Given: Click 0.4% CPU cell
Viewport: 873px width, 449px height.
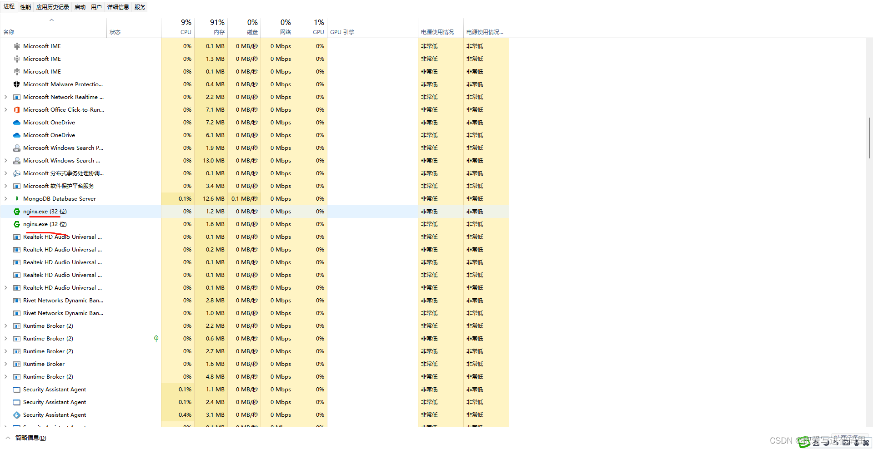Looking at the screenshot, I should tap(178, 415).
